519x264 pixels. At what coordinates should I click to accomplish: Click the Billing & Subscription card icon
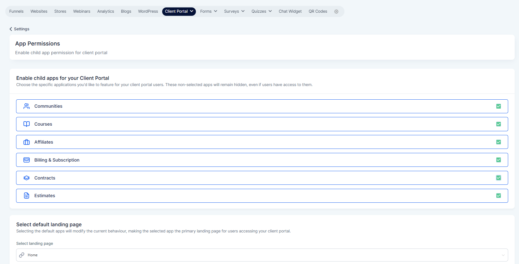27,160
